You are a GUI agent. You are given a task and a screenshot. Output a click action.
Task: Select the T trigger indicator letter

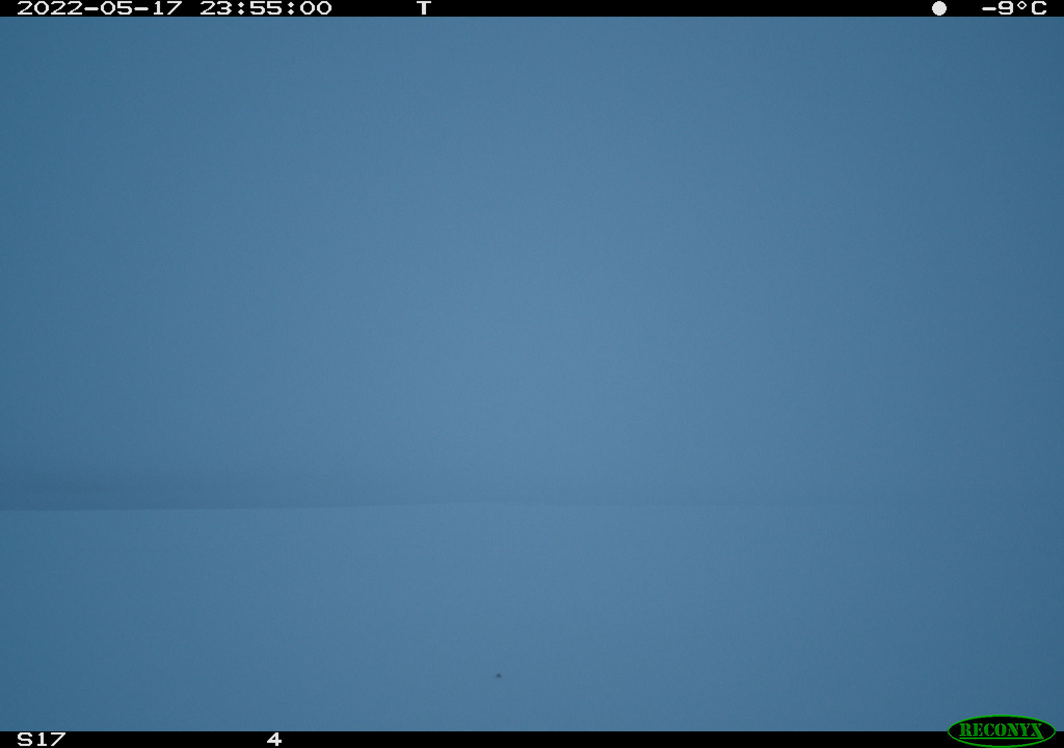click(424, 8)
